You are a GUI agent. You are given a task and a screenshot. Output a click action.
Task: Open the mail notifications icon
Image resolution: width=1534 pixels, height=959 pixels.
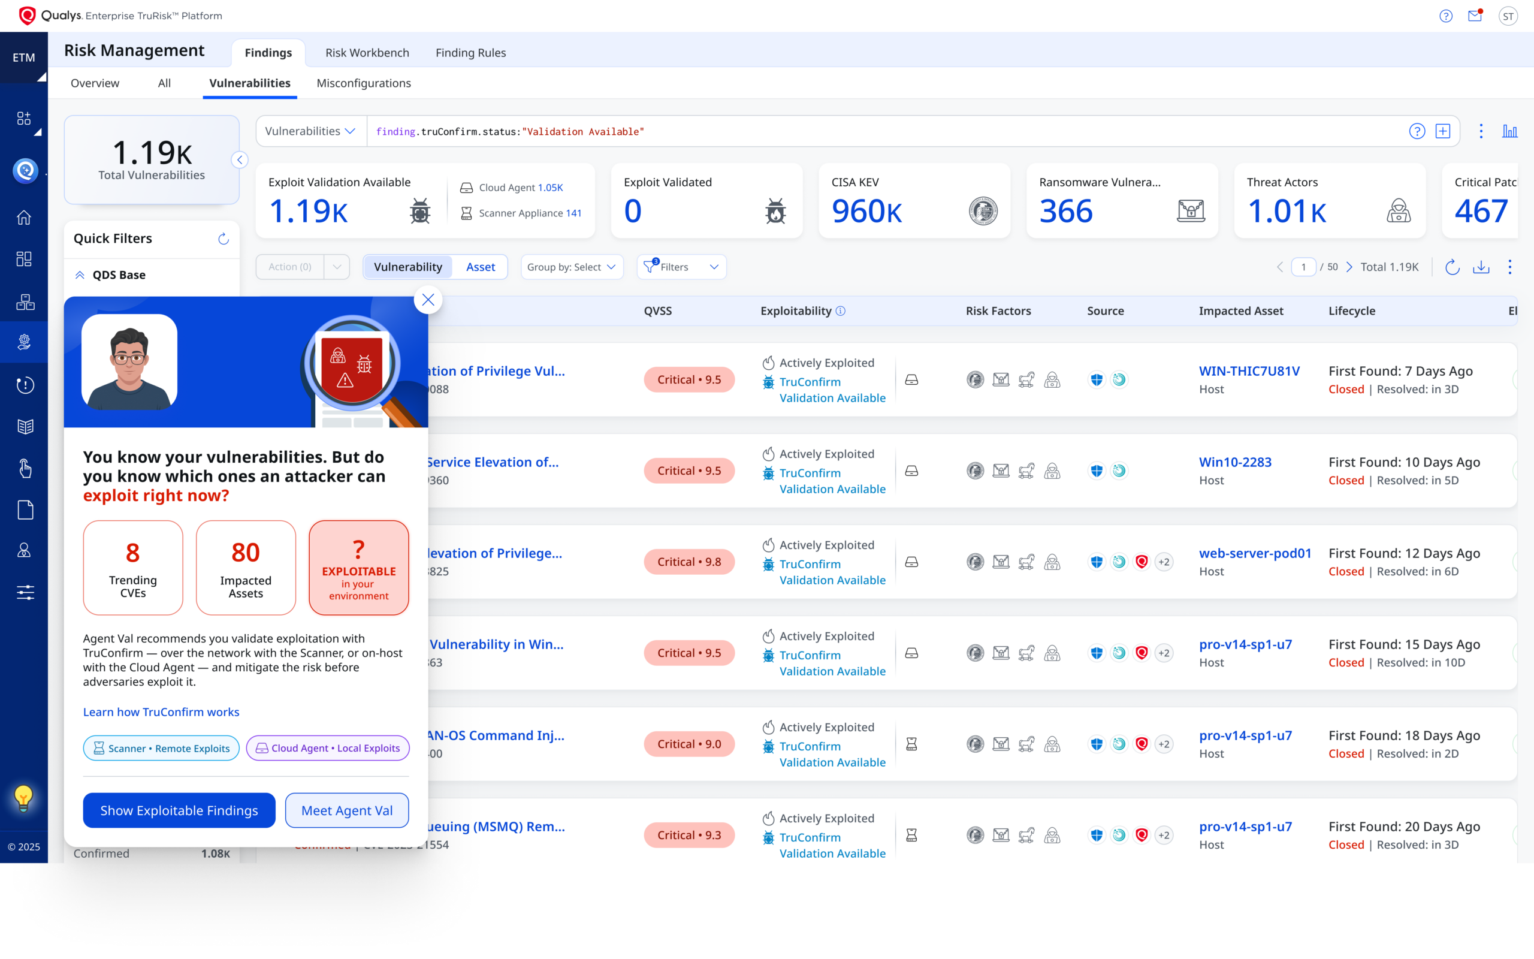point(1475,16)
